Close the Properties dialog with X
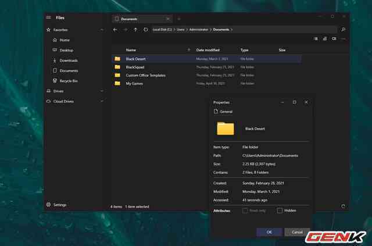Viewport: 372px width, 246px height. pos(306,102)
